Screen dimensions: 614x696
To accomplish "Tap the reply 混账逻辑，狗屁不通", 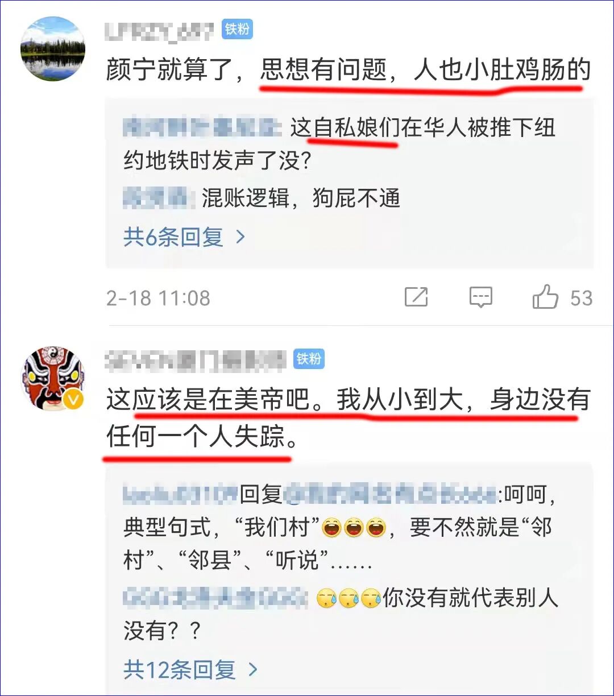I will tap(262, 198).
